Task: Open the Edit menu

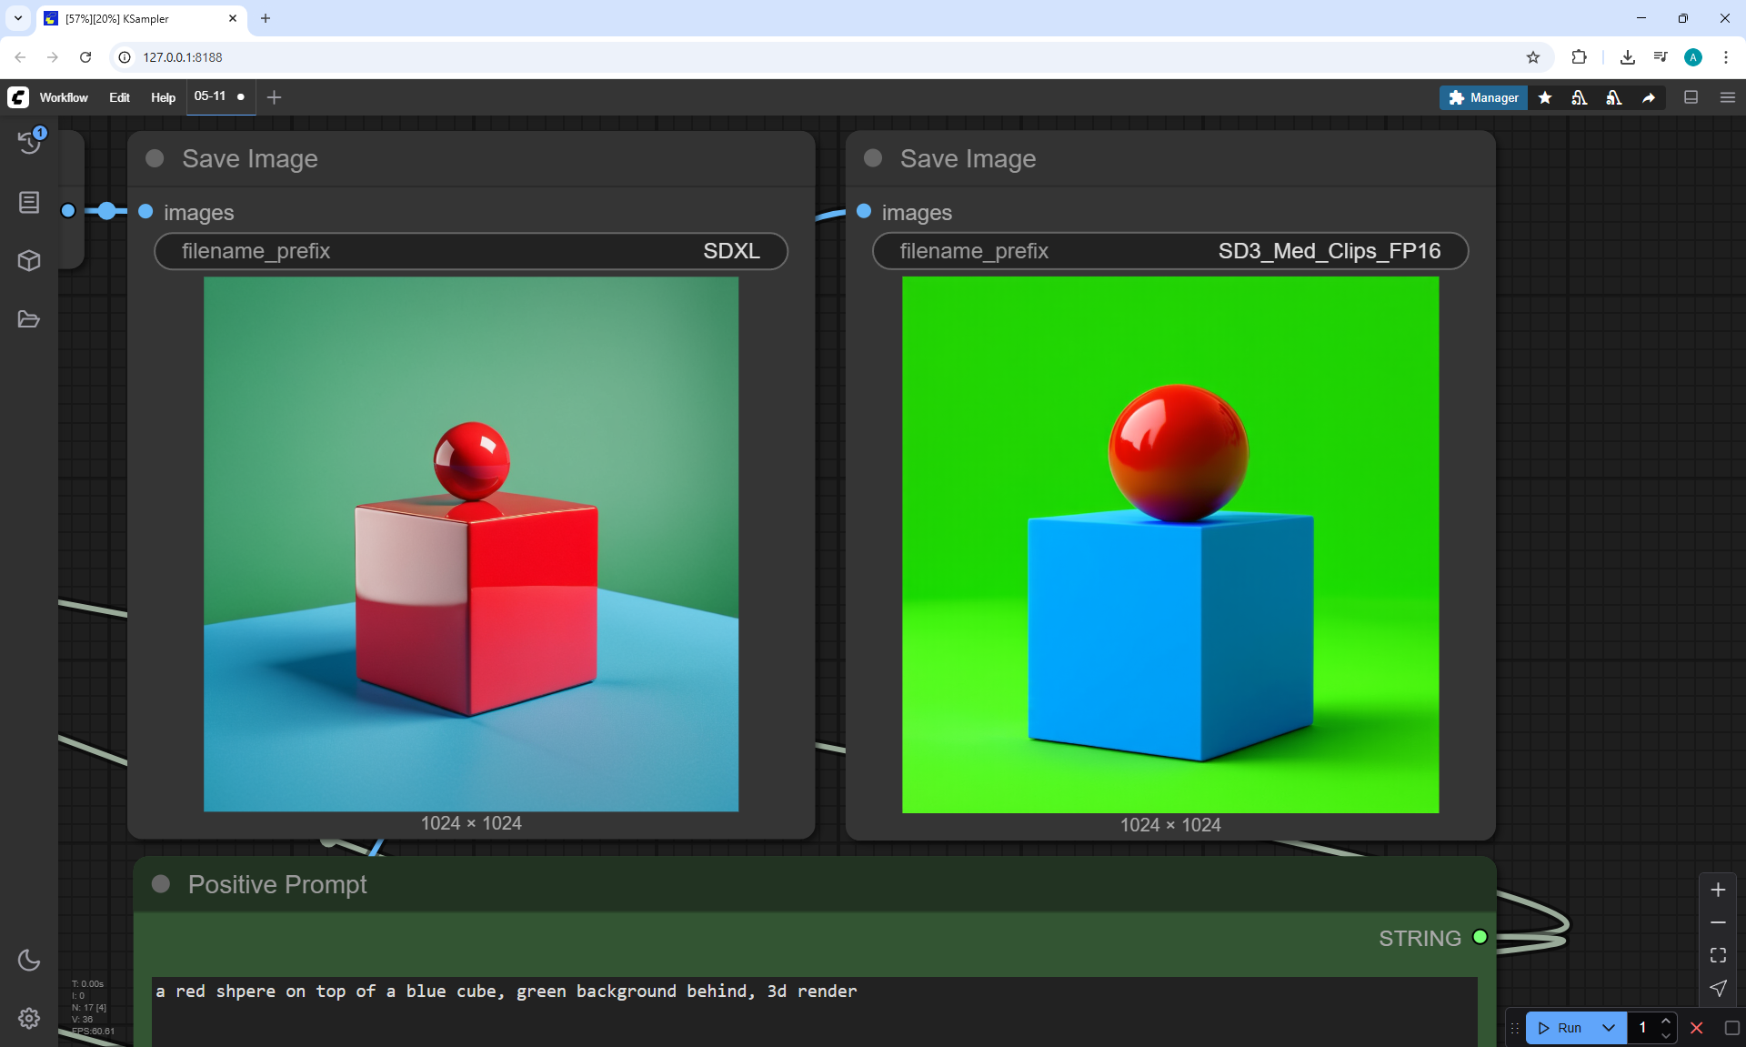Action: click(x=119, y=97)
